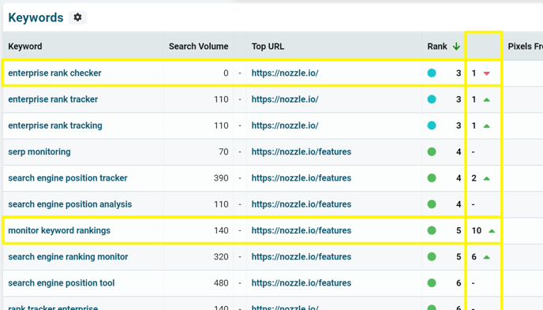
Task: Open keyword 'enterprise rank tracking'
Action: [x=55, y=125]
